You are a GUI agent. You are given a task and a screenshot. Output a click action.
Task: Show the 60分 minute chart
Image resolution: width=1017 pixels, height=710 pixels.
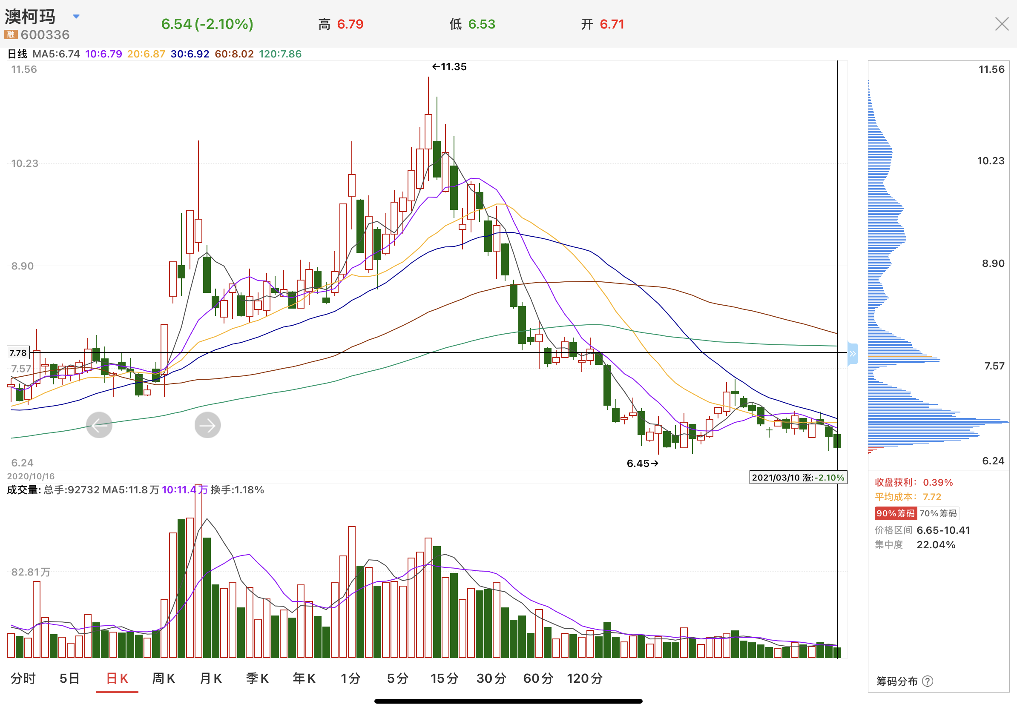(x=538, y=678)
